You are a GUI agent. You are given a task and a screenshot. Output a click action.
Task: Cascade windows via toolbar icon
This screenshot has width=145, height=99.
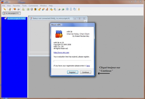tap(75, 9)
